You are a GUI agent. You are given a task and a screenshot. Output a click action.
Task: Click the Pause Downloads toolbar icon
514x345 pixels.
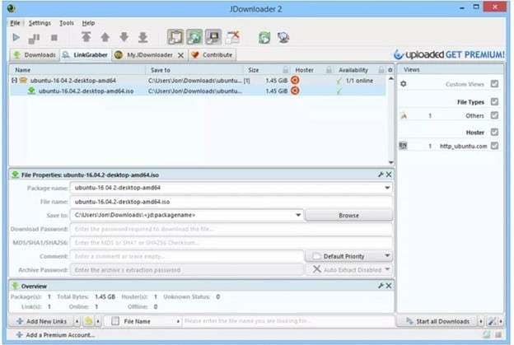(34, 38)
